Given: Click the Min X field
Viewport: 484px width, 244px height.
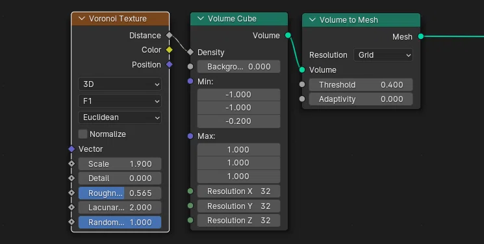Looking at the screenshot, I should point(238,95).
